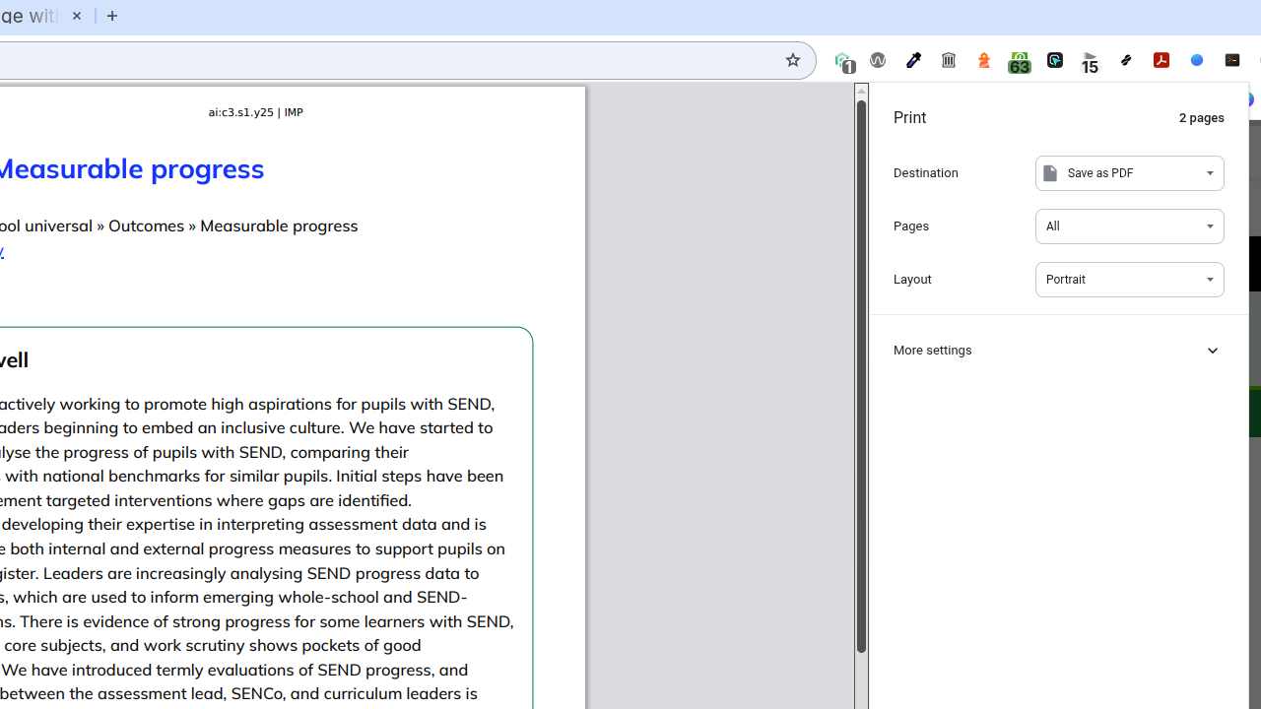This screenshot has height=709, width=1261.
Task: Click the 'ai:c3.s1.y25 | IMP' header text
Action: coord(255,112)
